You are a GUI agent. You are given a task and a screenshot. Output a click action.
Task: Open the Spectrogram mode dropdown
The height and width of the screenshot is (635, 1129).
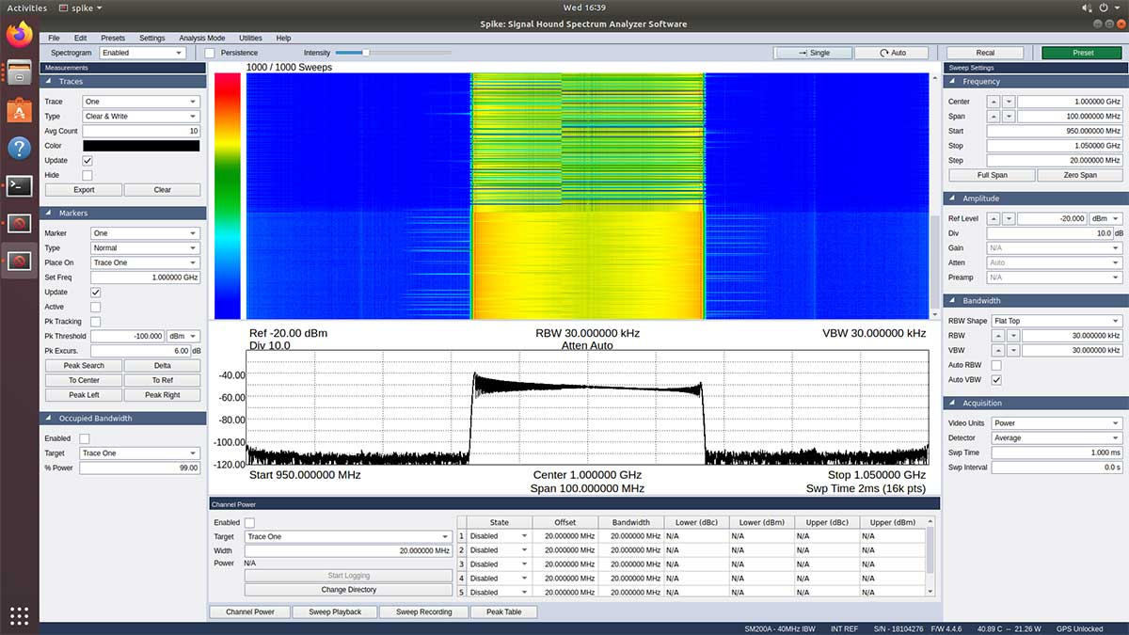click(x=143, y=53)
